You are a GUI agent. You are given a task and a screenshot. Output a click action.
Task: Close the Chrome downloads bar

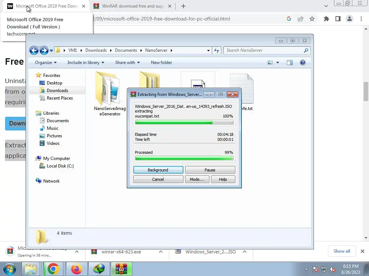[x=363, y=251]
